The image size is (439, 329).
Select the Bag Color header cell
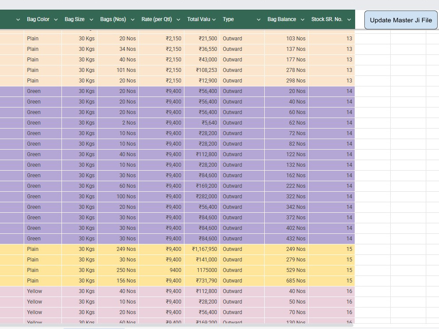tap(43, 19)
